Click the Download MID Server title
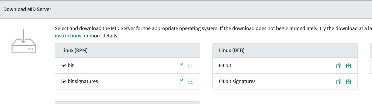This screenshot has width=372, height=104. (x=27, y=9)
